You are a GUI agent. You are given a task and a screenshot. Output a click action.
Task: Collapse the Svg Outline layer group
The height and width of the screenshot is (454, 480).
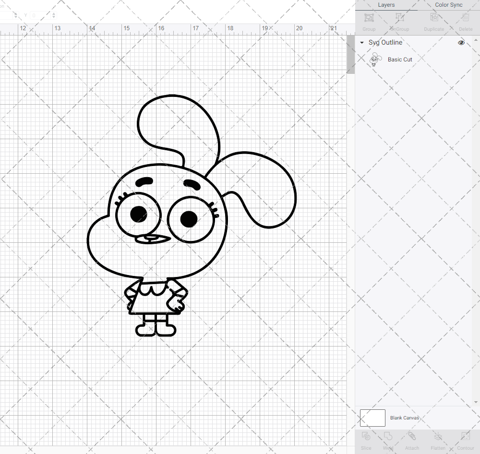point(361,43)
